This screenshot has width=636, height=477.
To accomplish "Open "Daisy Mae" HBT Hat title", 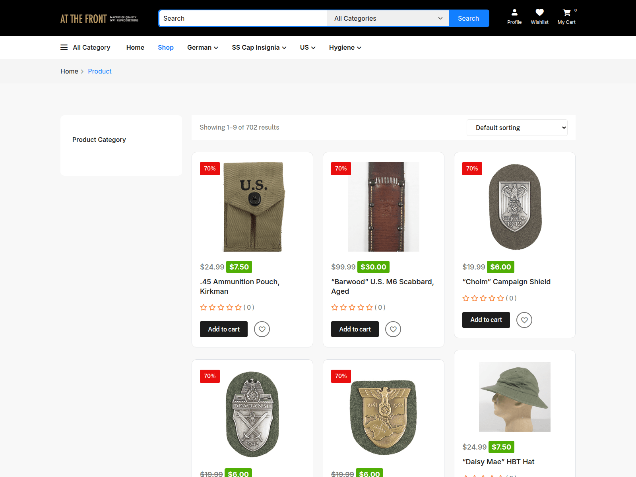I will [x=498, y=462].
